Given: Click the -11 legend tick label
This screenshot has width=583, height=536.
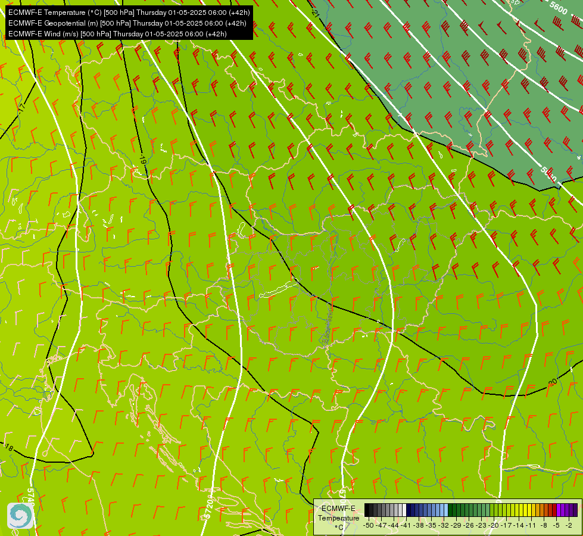Looking at the screenshot, I should (531, 525).
